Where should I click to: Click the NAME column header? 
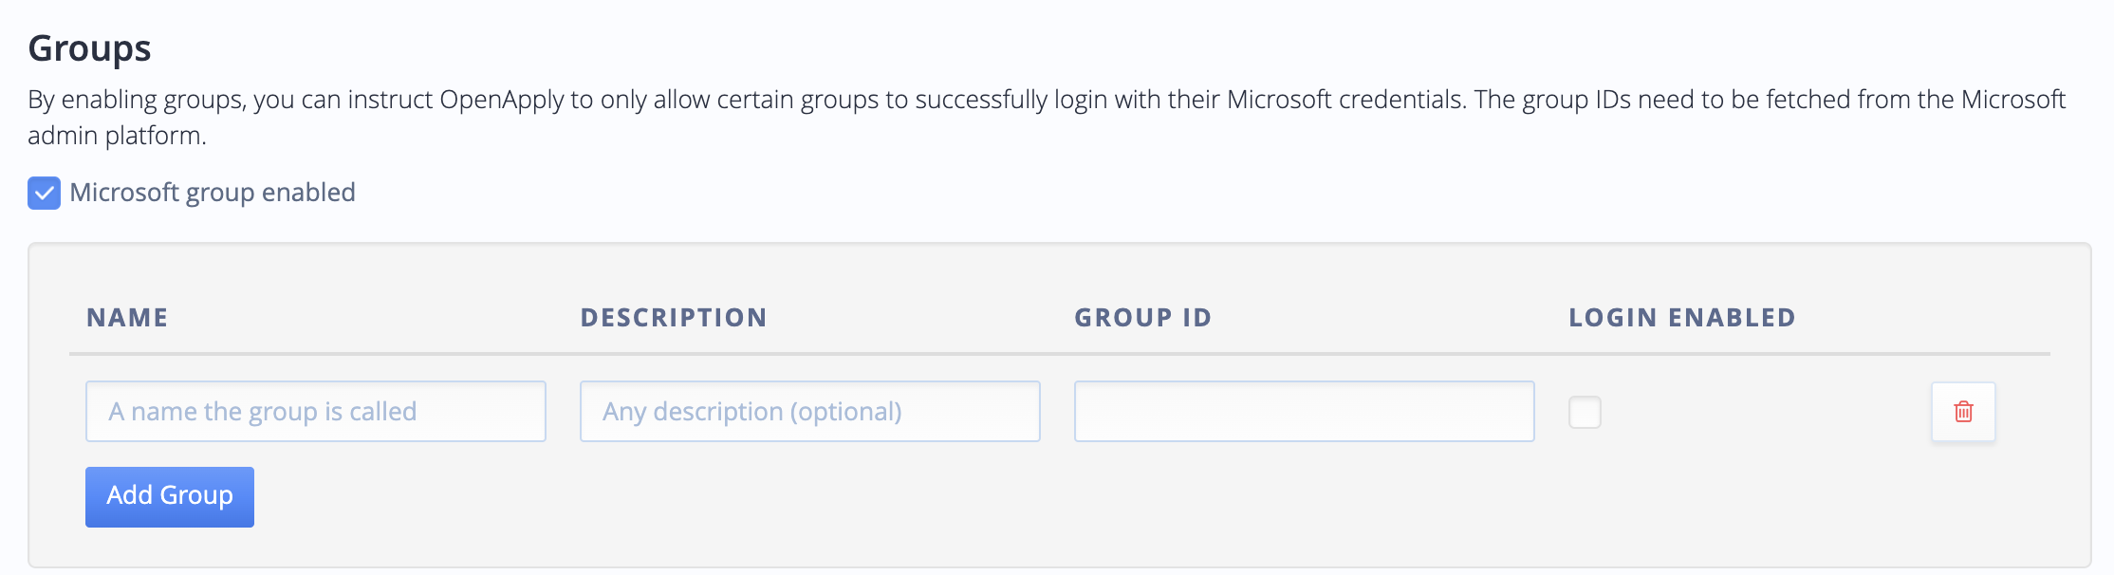127,318
